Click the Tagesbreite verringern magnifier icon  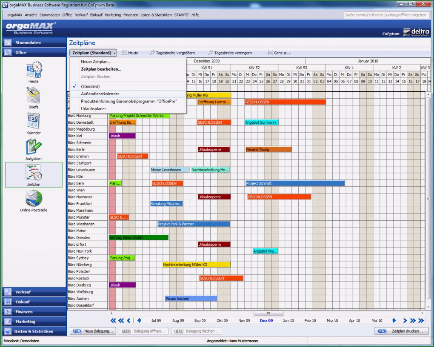pos(211,53)
